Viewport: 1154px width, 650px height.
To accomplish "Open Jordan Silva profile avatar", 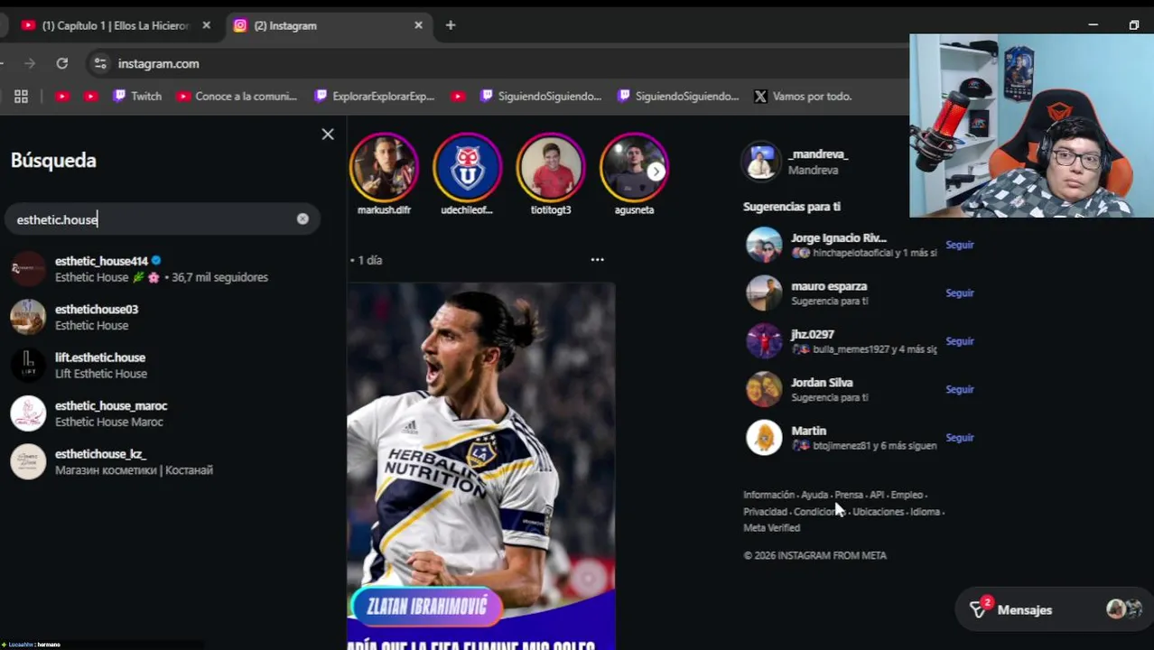I will 764,389.
